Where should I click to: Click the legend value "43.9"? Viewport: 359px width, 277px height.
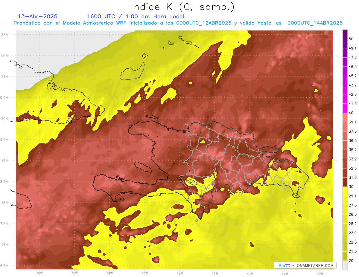click(x=353, y=85)
